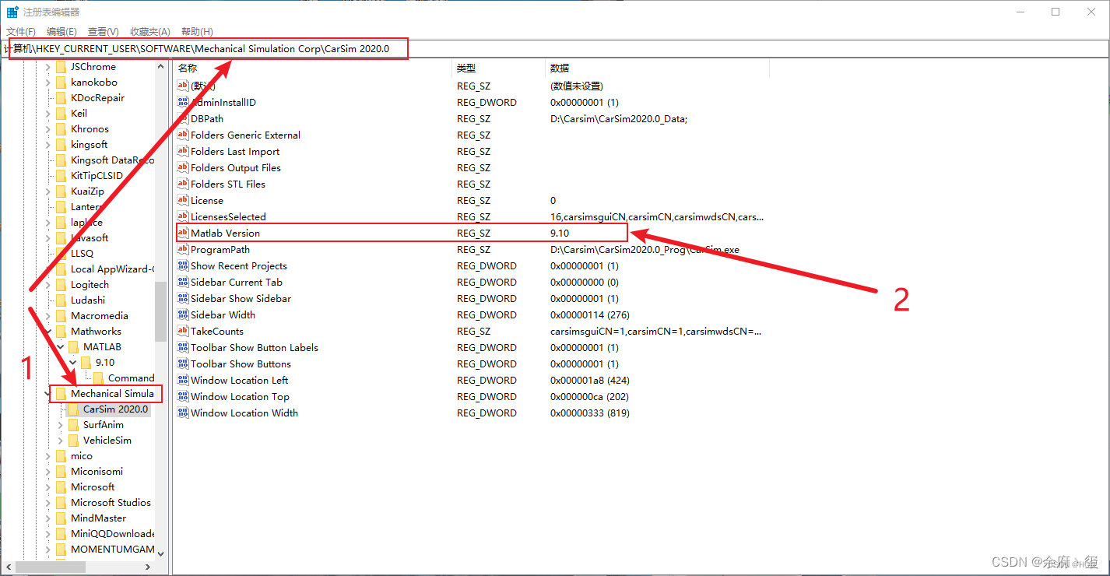Image resolution: width=1110 pixels, height=576 pixels.
Task: Select the Matlab Version value name
Action: click(225, 233)
